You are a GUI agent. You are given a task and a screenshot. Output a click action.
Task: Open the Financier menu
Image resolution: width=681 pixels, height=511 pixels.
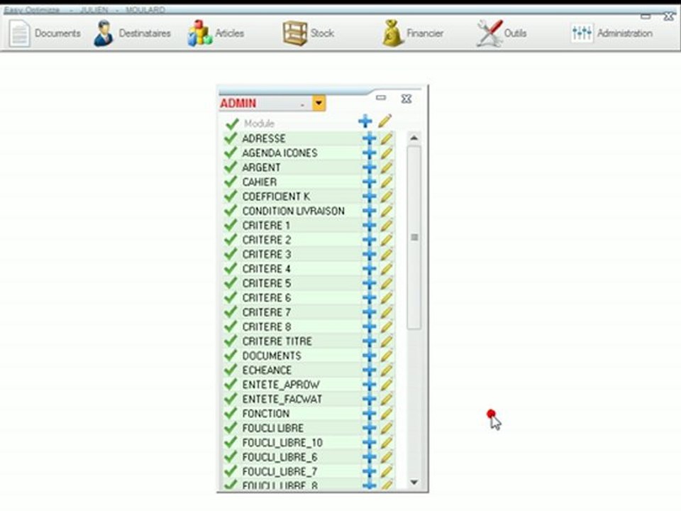(x=413, y=33)
